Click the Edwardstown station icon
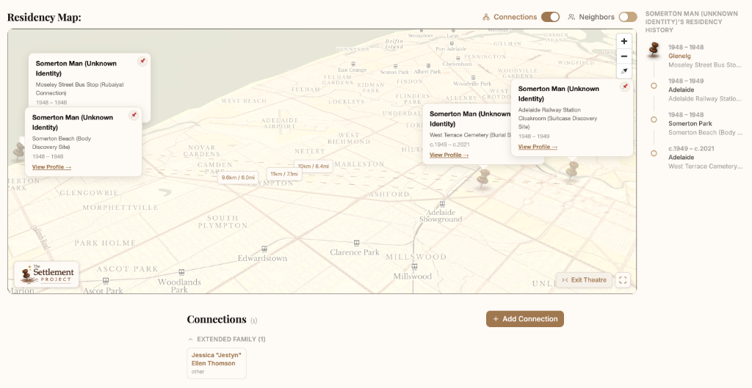Image resolution: width=752 pixels, height=388 pixels. (264, 249)
